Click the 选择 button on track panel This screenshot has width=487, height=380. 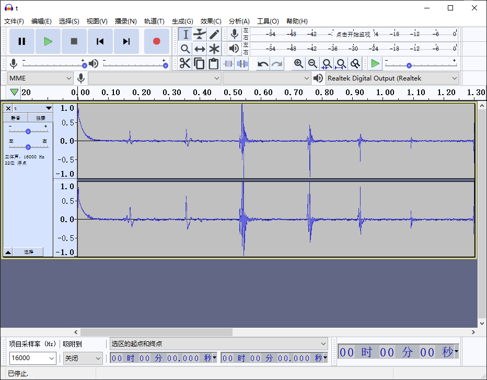(29, 252)
